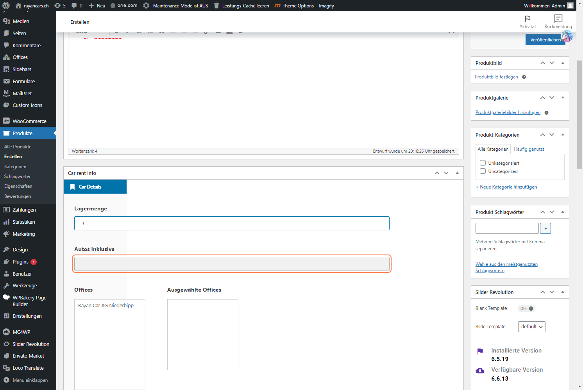
Task: Click the Statistiken chart icon
Action: coord(6,222)
